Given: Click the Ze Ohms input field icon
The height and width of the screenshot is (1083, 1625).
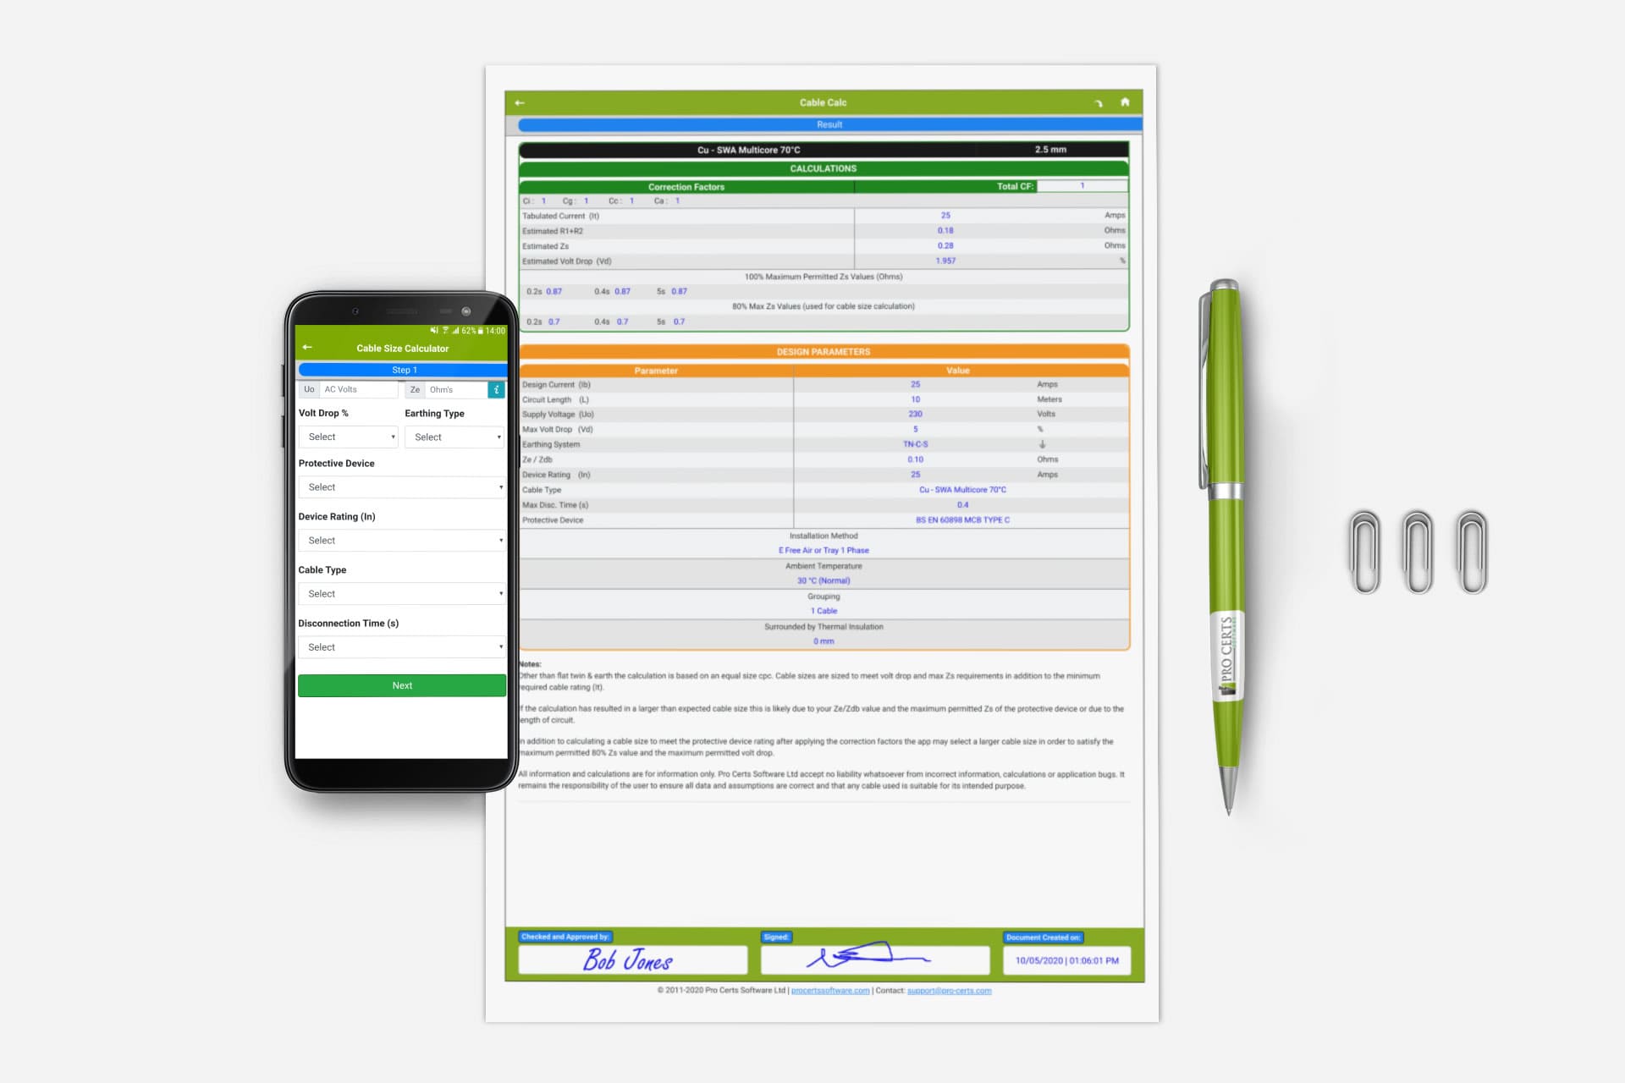Looking at the screenshot, I should (496, 389).
